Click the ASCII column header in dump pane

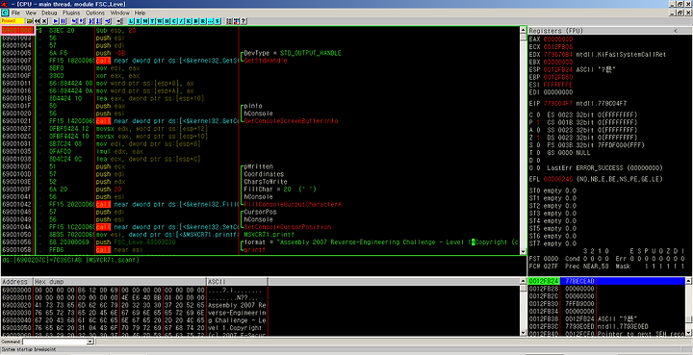pyautogui.click(x=238, y=282)
